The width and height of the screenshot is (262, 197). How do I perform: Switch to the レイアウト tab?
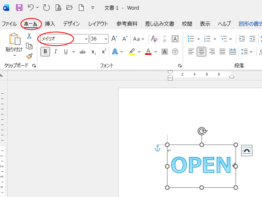coord(98,24)
